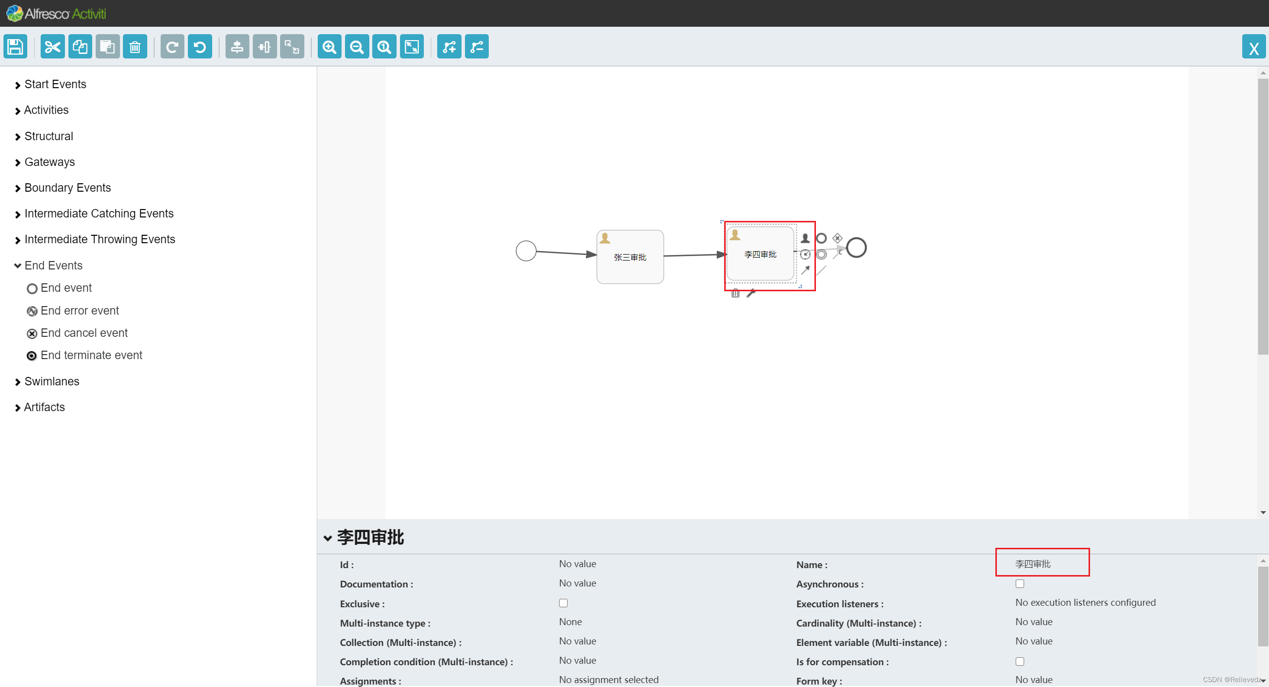Select End error event palette item
Viewport: 1269px width, 687px height.
[79, 311]
